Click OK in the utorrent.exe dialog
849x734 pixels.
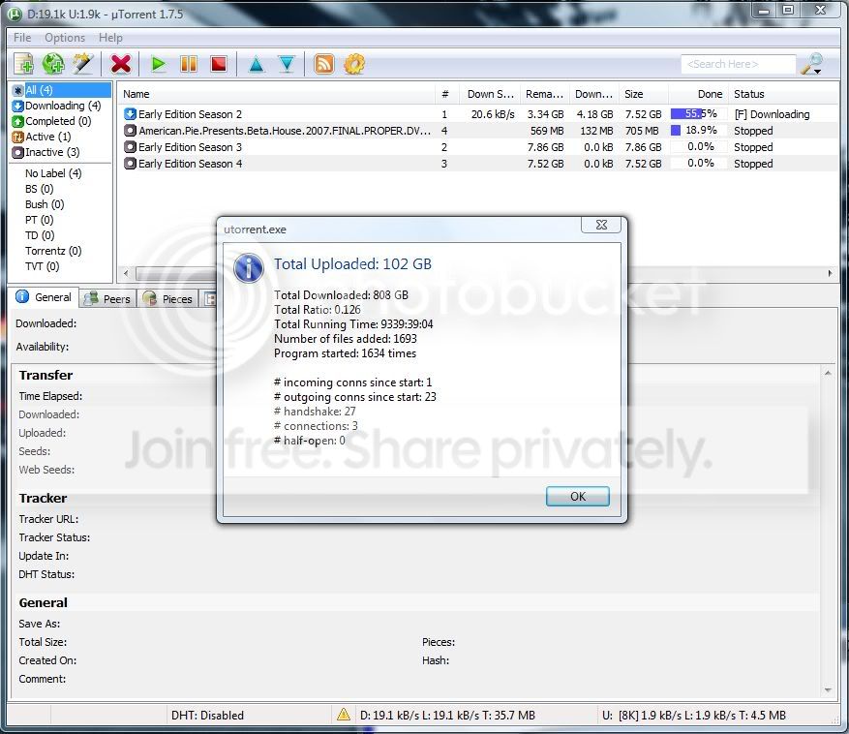[577, 496]
